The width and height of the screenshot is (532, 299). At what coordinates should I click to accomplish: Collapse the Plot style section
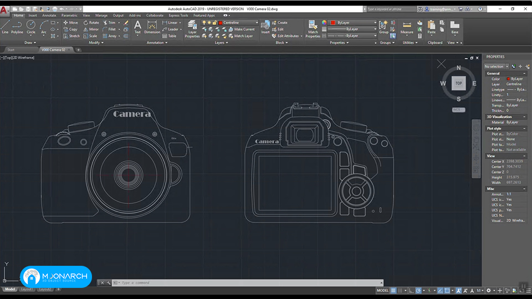point(524,128)
